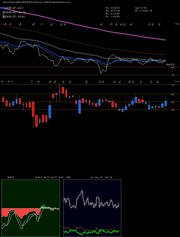The image size is (180, 237).
Task: Click the magenta DOW PT legend swatch
Action: coord(4,17)
